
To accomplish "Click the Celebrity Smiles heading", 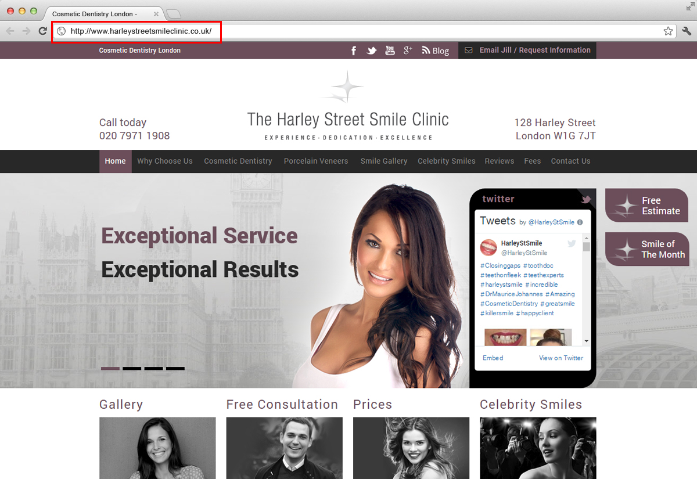I will (531, 405).
